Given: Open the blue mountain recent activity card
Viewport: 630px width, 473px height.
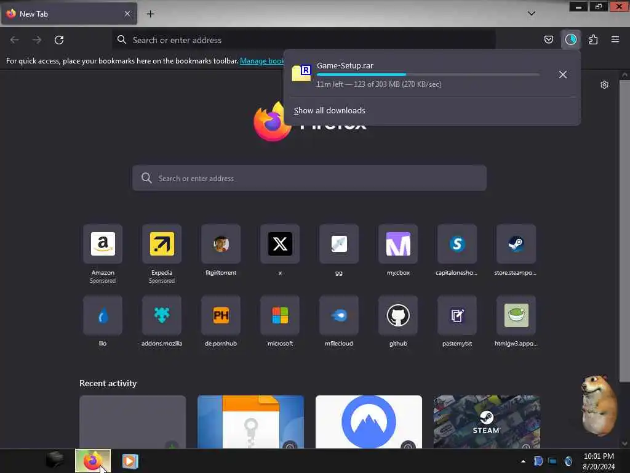Looking at the screenshot, I should coord(369,421).
